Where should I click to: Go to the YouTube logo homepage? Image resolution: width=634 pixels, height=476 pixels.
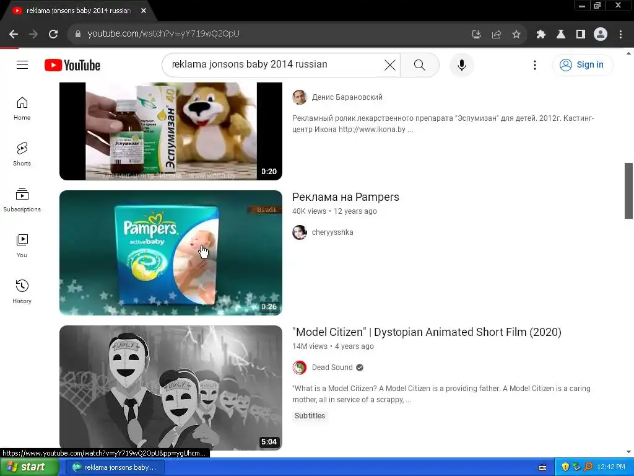click(x=72, y=64)
